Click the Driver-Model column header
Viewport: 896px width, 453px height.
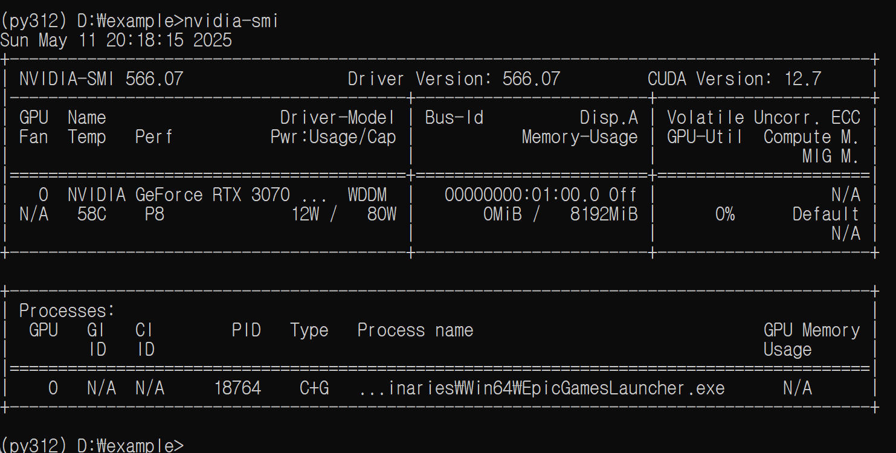tap(338, 117)
